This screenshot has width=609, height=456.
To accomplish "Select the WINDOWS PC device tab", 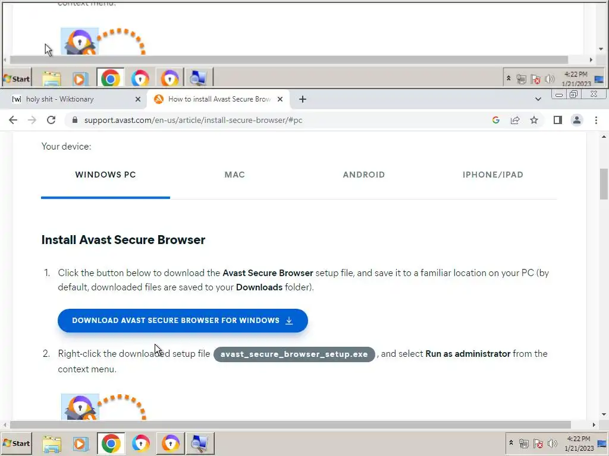I will pos(106,175).
